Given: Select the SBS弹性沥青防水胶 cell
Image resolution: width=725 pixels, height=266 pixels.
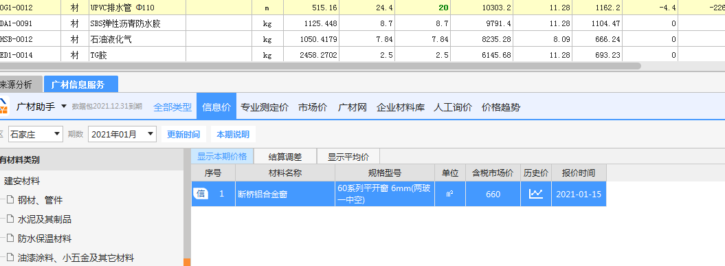Looking at the screenshot, I should click(137, 23).
